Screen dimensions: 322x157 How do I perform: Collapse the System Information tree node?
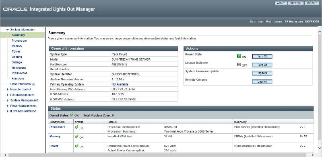[8, 30]
